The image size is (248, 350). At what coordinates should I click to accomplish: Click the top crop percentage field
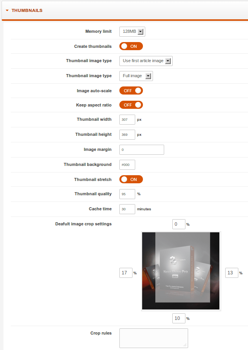(179, 224)
